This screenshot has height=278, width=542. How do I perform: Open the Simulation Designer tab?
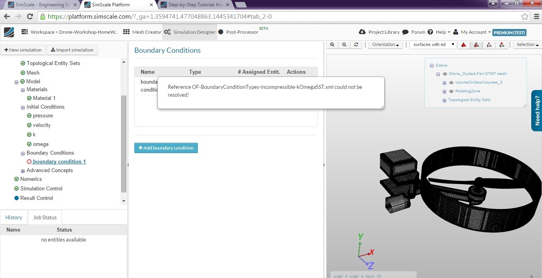[190, 32]
